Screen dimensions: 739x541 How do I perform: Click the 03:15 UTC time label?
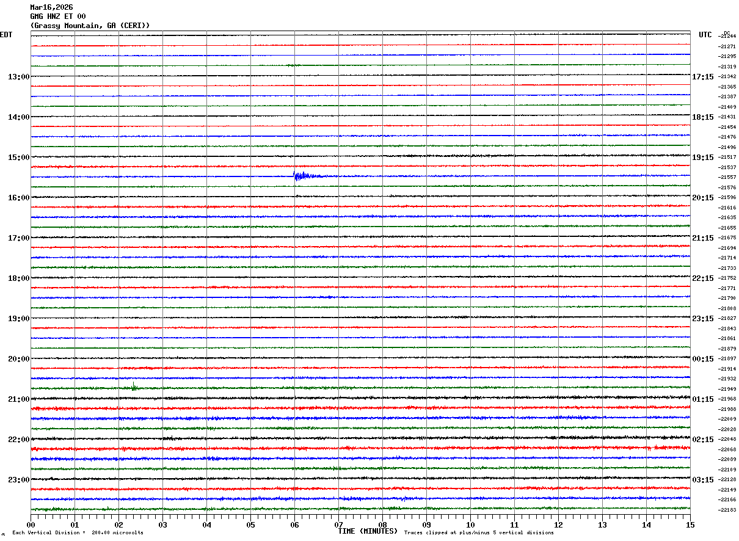pyautogui.click(x=703, y=480)
